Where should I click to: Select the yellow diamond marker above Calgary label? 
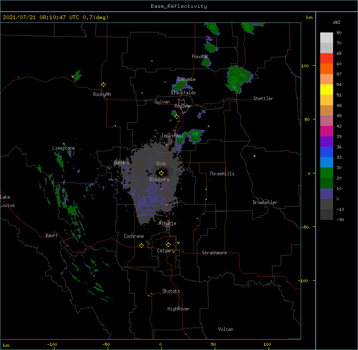[x=168, y=245]
